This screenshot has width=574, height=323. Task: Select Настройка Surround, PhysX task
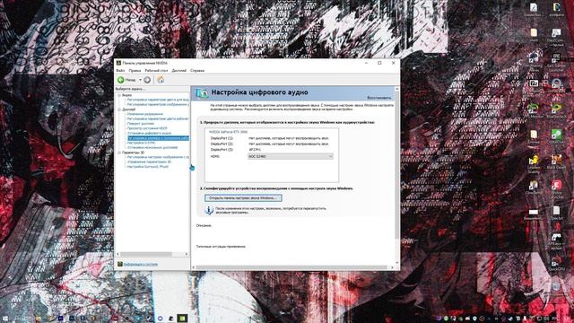148,167
